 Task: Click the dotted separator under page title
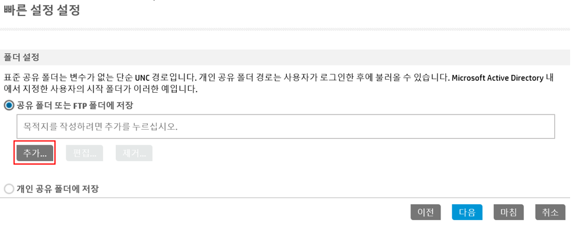(x=284, y=29)
